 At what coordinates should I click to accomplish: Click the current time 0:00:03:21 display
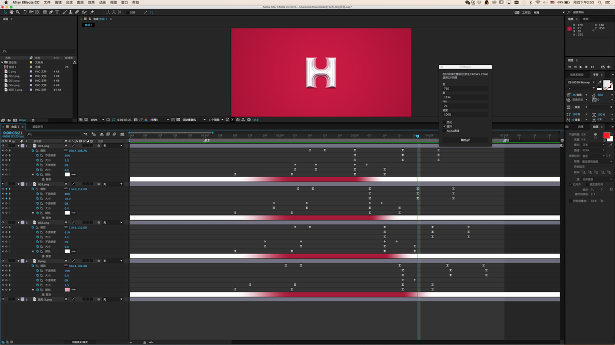(x=13, y=133)
